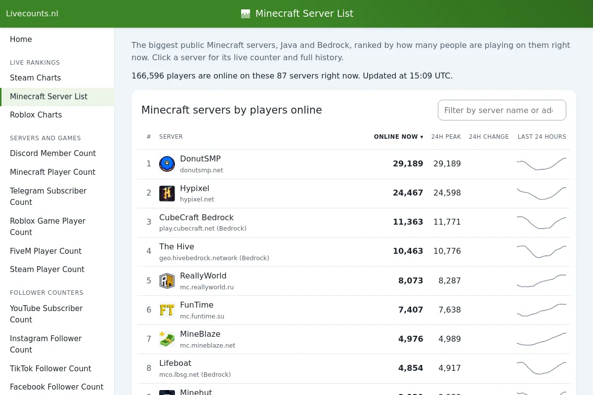This screenshot has width=593, height=395.
Task: Open Roblox Charts in the sidebar
Action: click(x=57, y=115)
